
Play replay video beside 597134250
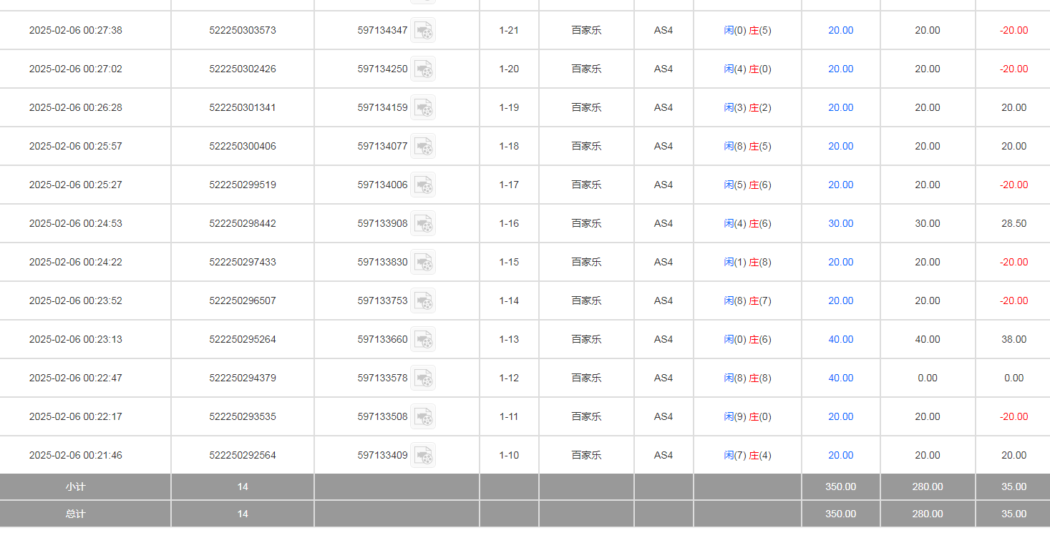(423, 69)
